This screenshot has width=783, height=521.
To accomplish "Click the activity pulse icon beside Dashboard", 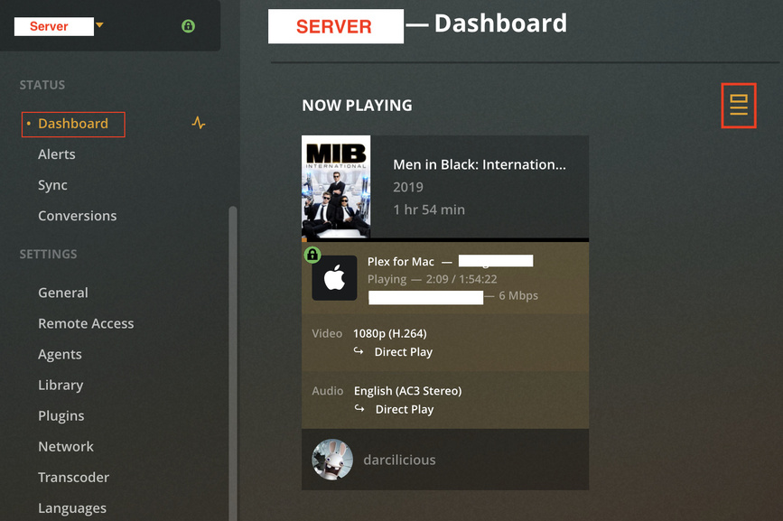I will coord(199,123).
